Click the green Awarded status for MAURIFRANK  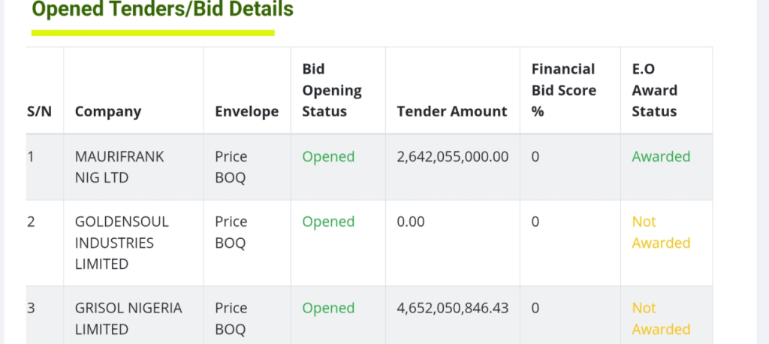[x=661, y=157]
